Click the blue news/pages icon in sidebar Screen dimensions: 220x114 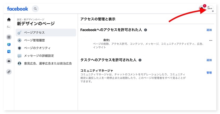pyautogui.click(x=9, y=51)
